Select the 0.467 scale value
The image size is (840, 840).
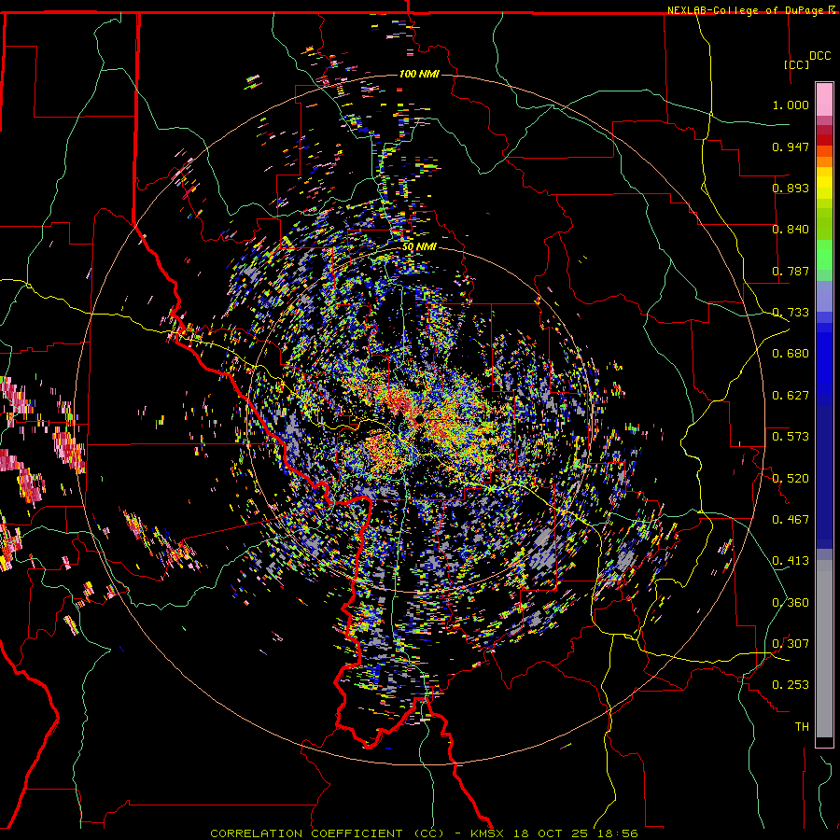pyautogui.click(x=791, y=520)
